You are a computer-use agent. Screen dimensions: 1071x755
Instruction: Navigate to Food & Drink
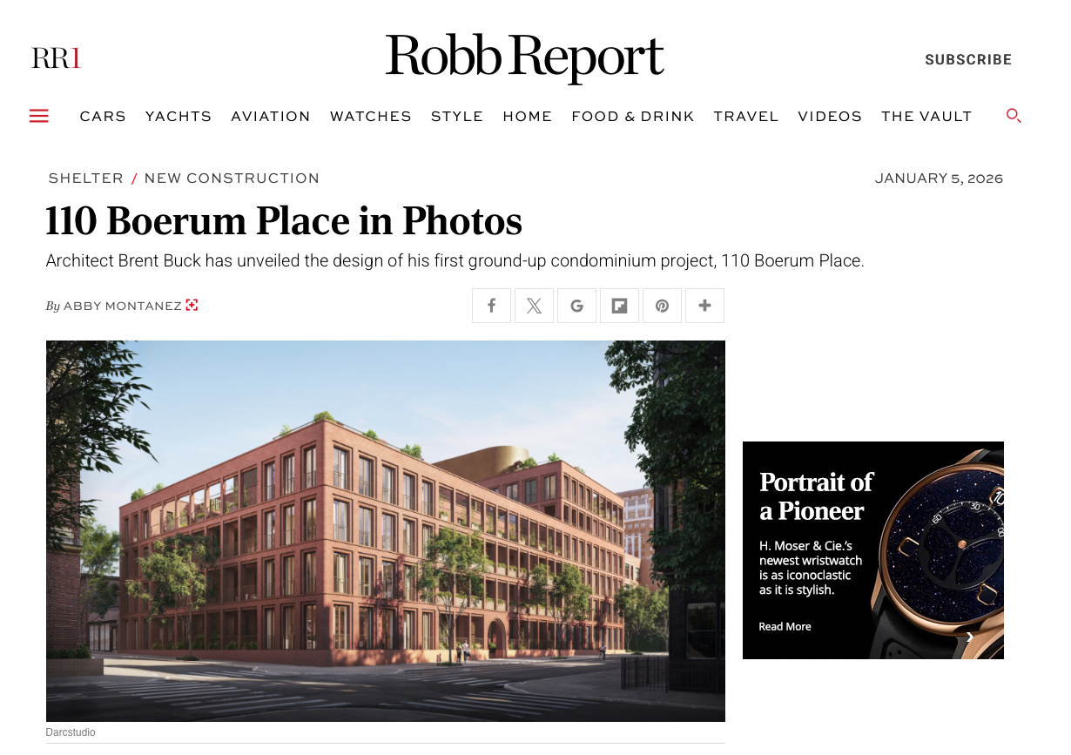(x=633, y=116)
